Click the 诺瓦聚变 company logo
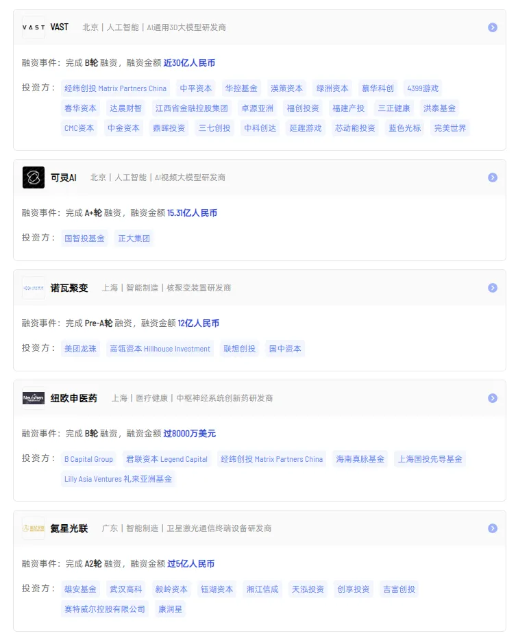 (34, 288)
